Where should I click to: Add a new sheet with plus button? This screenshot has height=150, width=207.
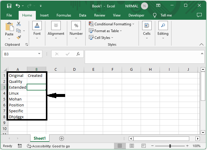[62, 139]
